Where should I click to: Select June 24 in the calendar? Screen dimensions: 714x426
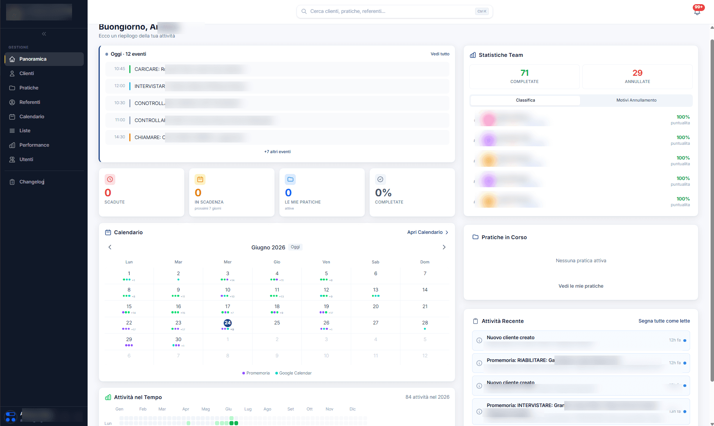click(x=228, y=323)
